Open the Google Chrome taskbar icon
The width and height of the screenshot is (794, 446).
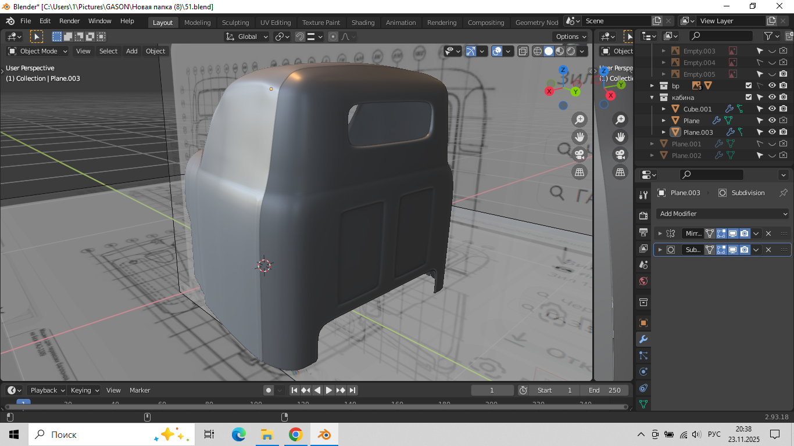point(295,434)
